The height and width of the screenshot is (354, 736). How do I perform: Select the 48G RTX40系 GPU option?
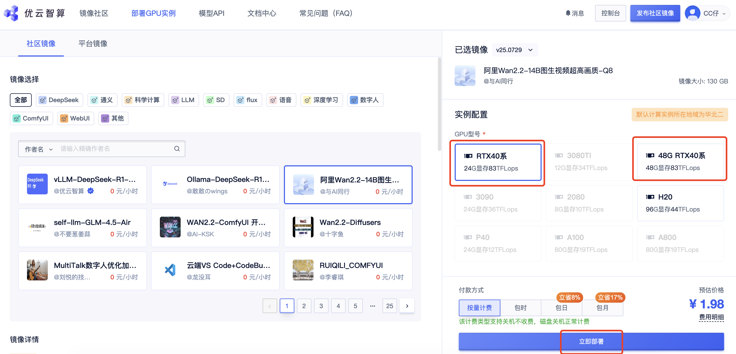(680, 161)
